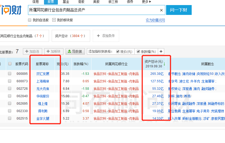225x143 pixels.
Task: Open the 港股 tab
Action: pyautogui.click(x=81, y=2)
